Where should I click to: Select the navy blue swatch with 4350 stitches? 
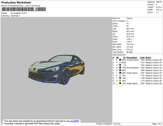(120, 70)
